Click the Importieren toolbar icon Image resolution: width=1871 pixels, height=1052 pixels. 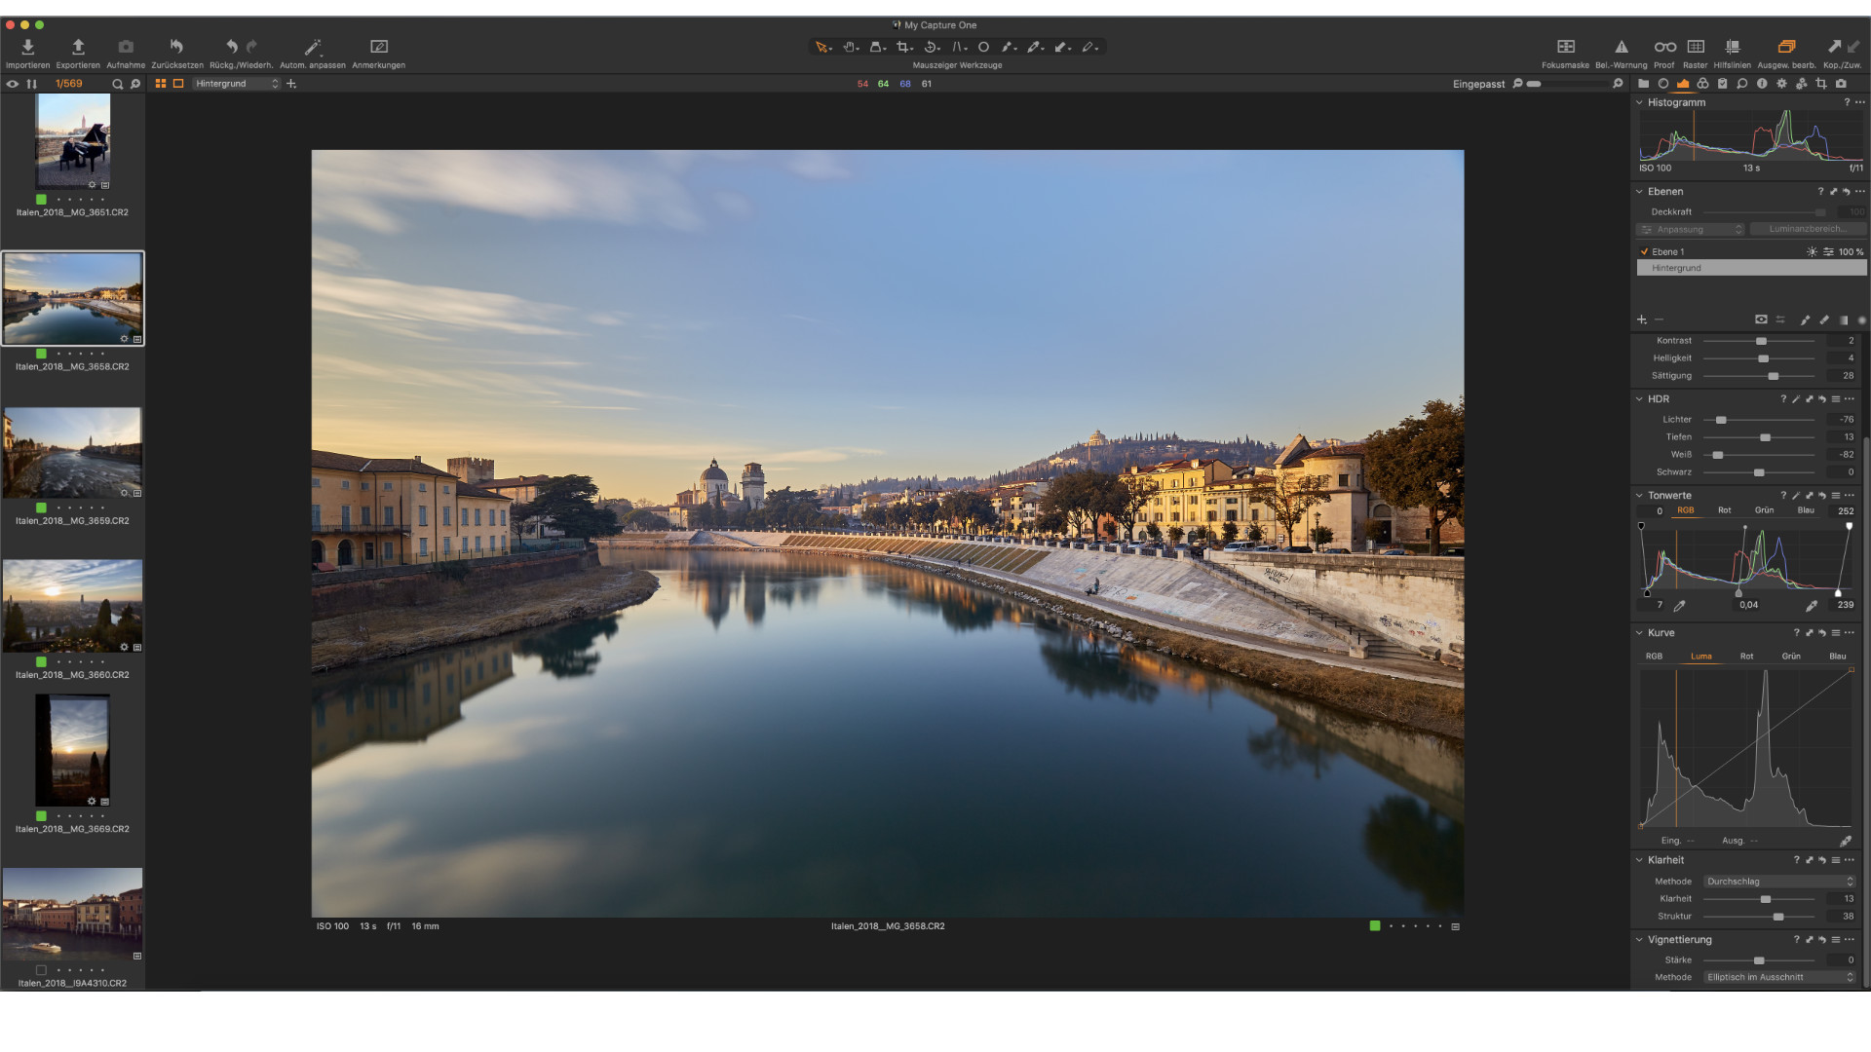point(27,47)
